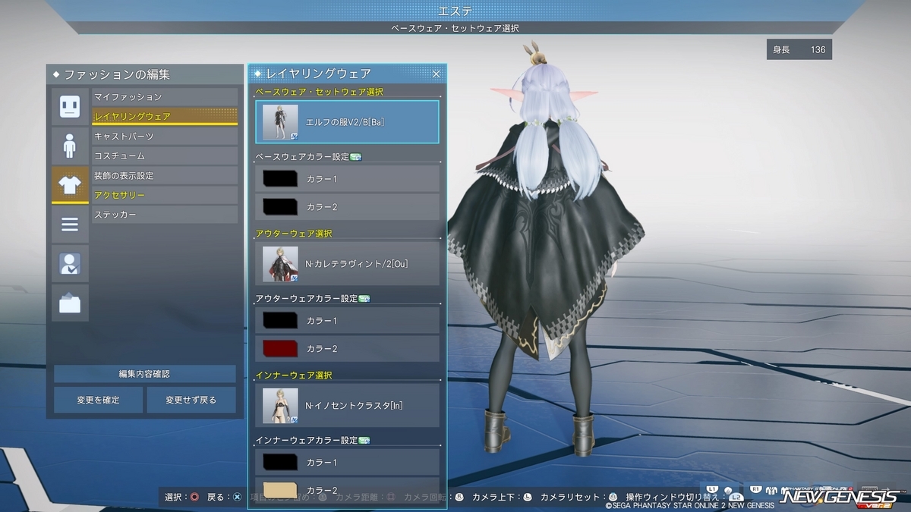Click エルフの服V2/B[Ba] outfit thumbnail
The image size is (911, 512).
tap(280, 122)
